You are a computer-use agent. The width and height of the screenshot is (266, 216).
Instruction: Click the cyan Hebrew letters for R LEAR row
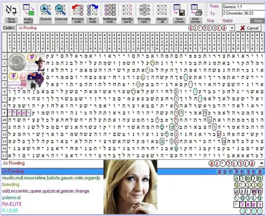point(251,211)
